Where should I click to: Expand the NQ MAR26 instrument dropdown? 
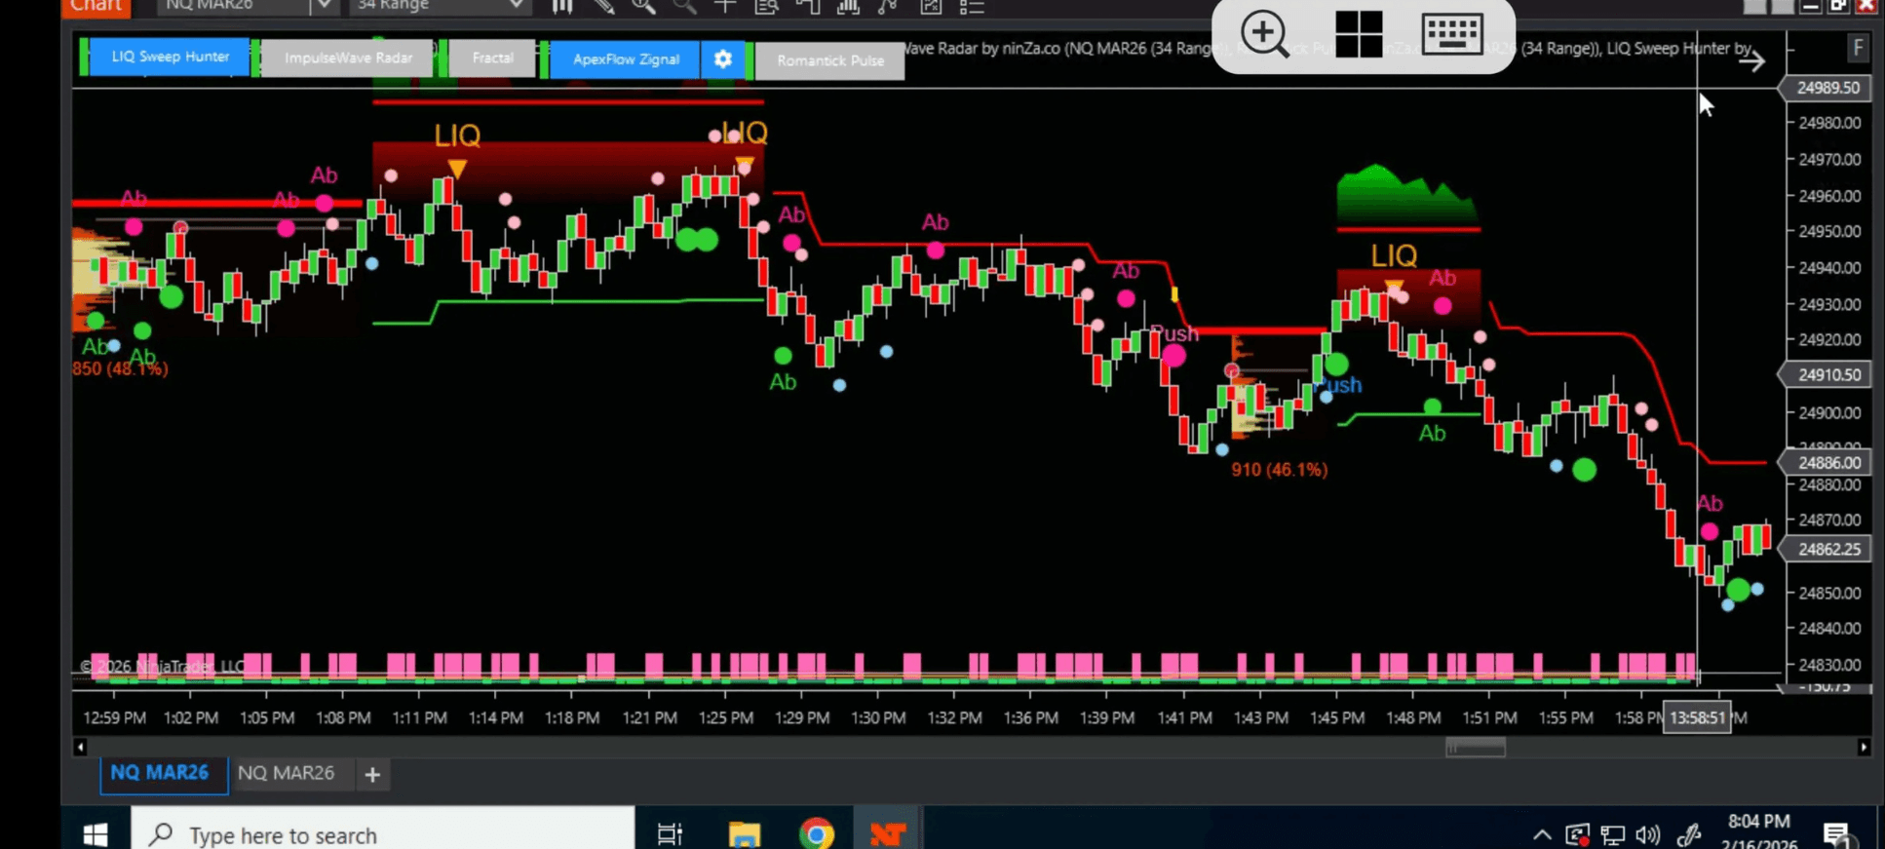pyautogui.click(x=324, y=6)
